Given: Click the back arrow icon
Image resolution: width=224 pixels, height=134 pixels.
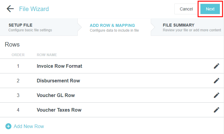Looking at the screenshot, I should click(x=10, y=9).
